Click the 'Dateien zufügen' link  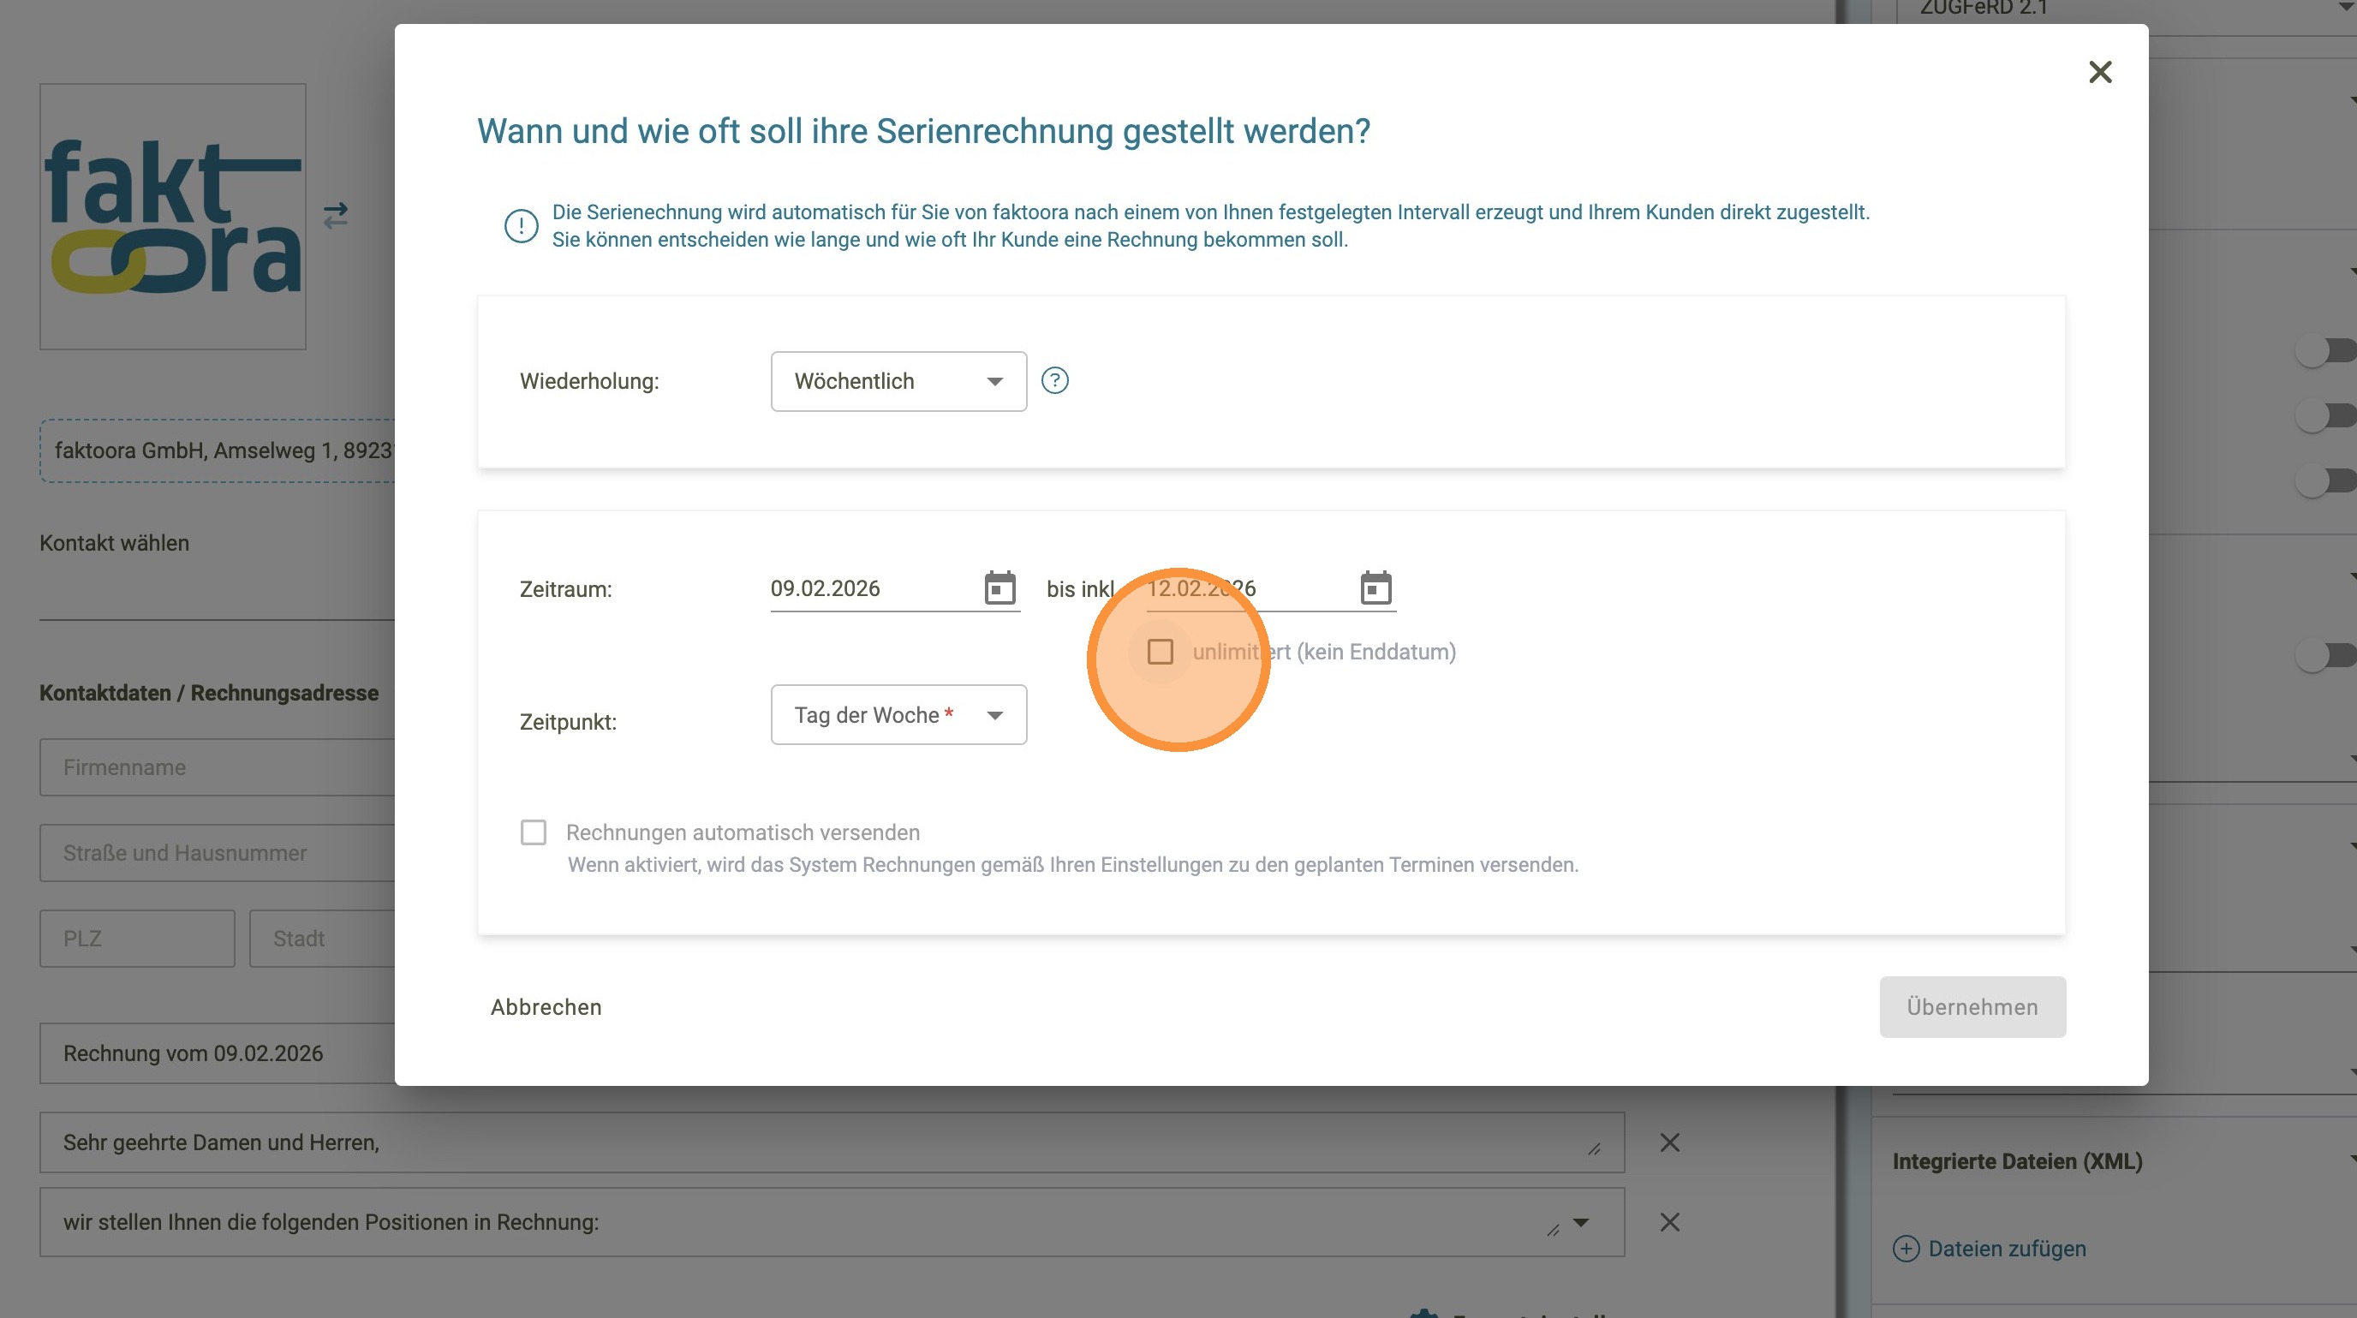tap(2007, 1249)
